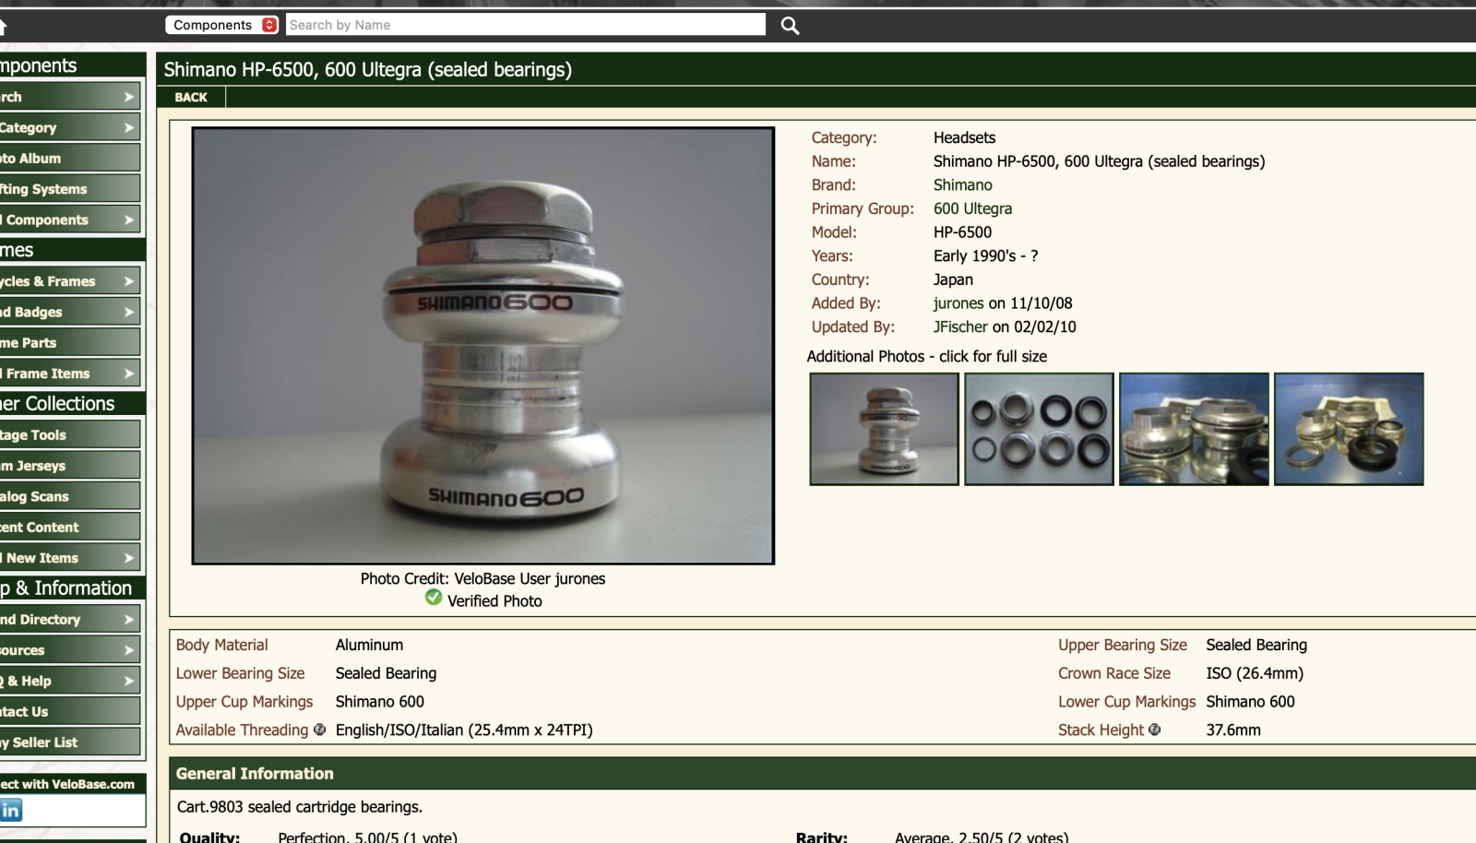
Task: Expand the Brand Directory submenu arrow
Action: point(128,620)
